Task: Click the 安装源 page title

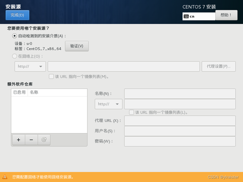Action: pos(13,7)
